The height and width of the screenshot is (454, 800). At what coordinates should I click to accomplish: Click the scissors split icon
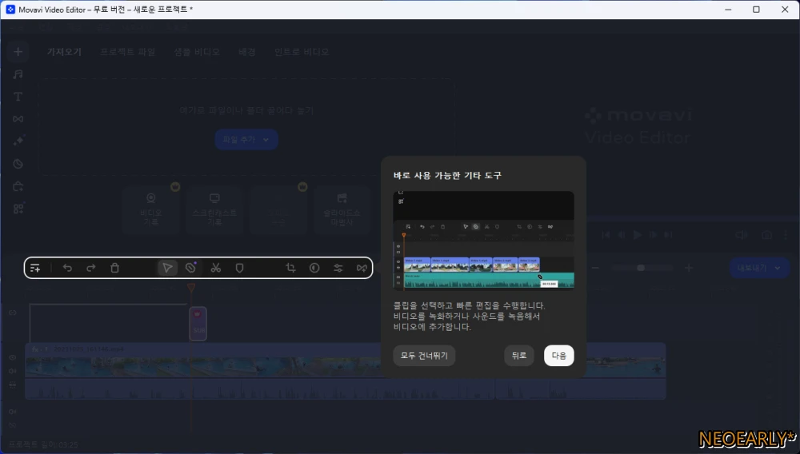[216, 268]
